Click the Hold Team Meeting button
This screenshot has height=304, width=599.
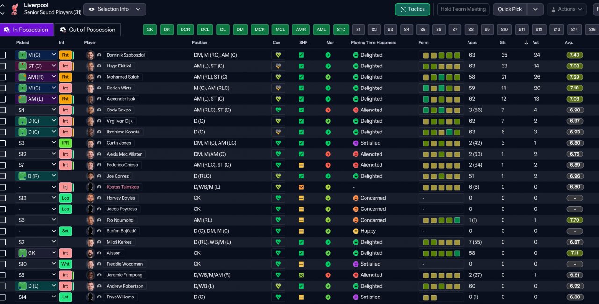pos(463,9)
